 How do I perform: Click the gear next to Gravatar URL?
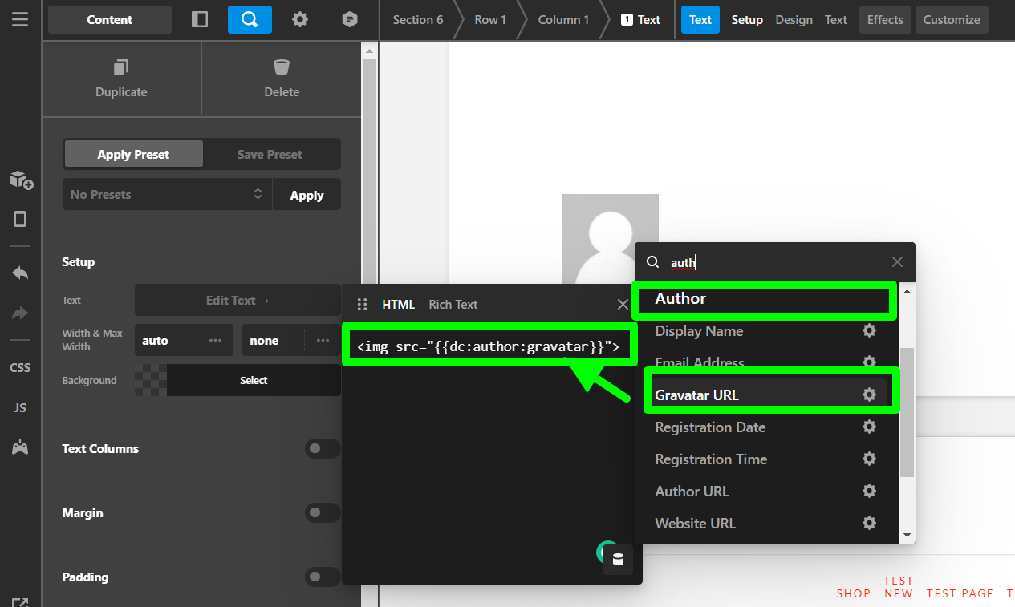click(x=869, y=395)
